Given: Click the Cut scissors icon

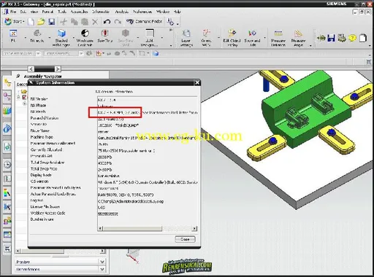Looking at the screenshot, I should (64, 22).
